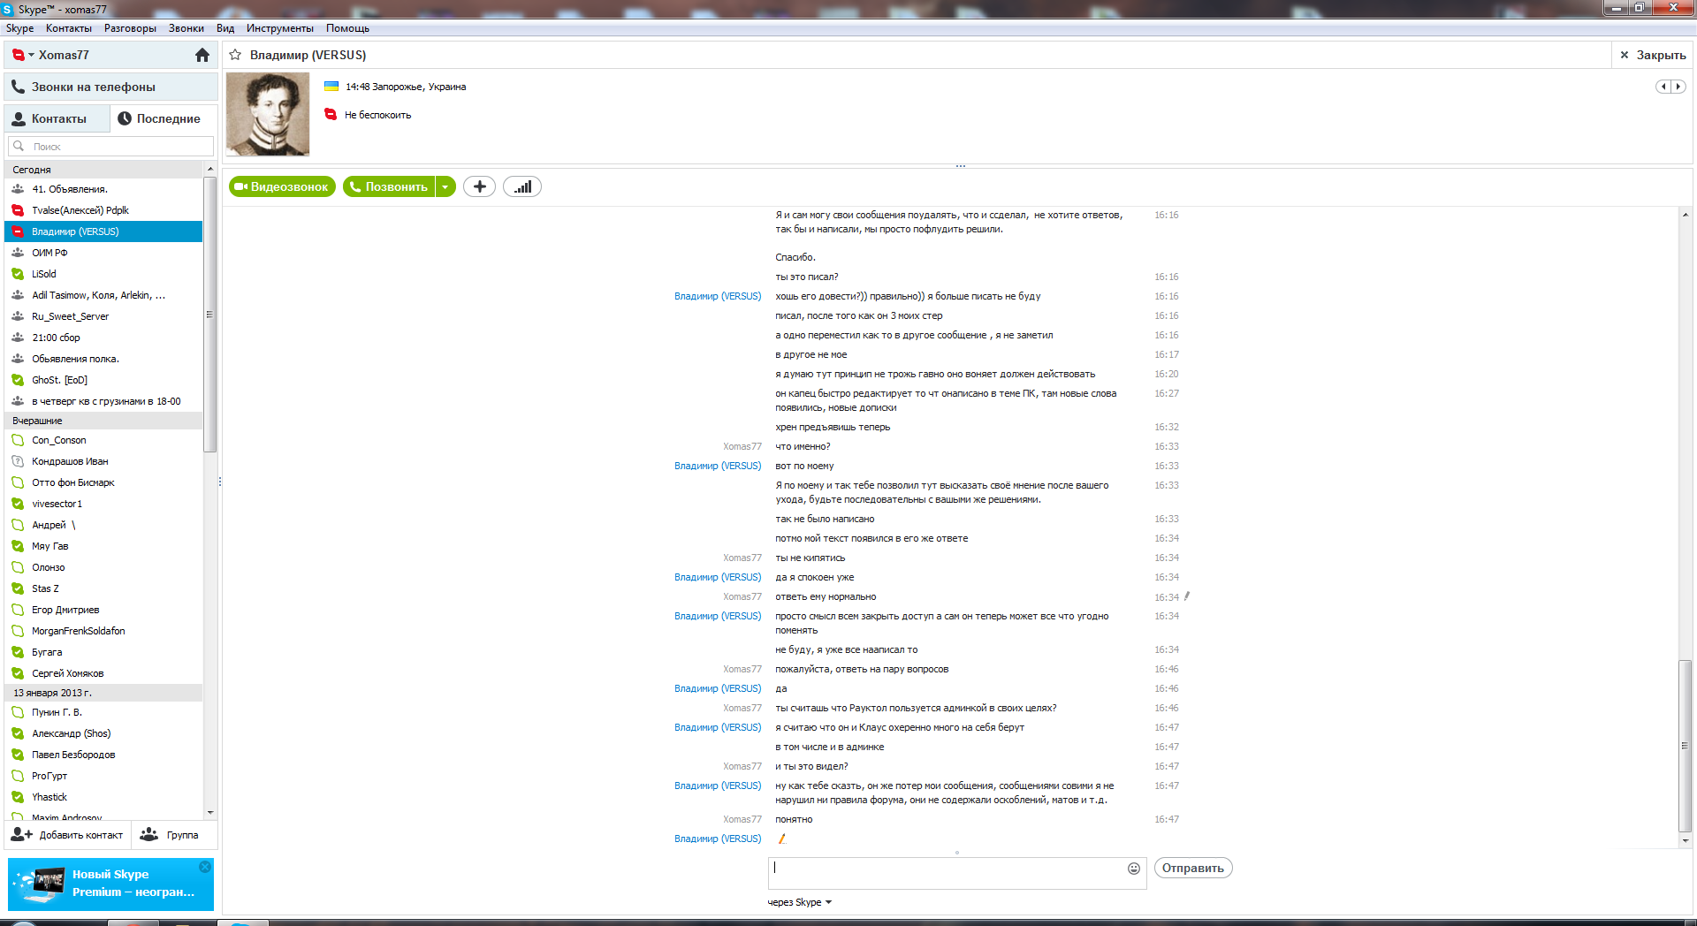Select Кондрашов Иван contact
Screen dimensions: 1697x926
[x=104, y=461]
